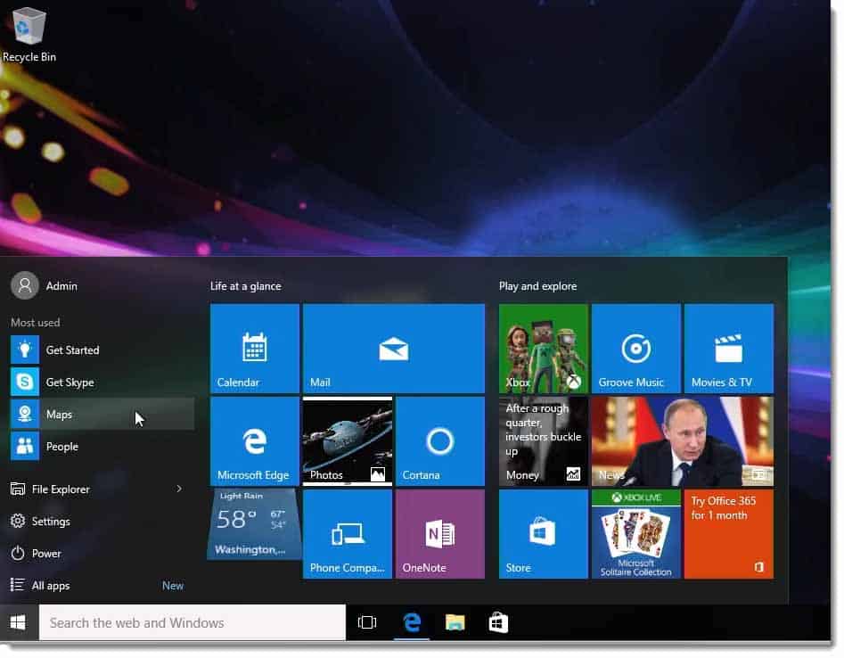Open File Explorer from Start menu

coord(61,489)
